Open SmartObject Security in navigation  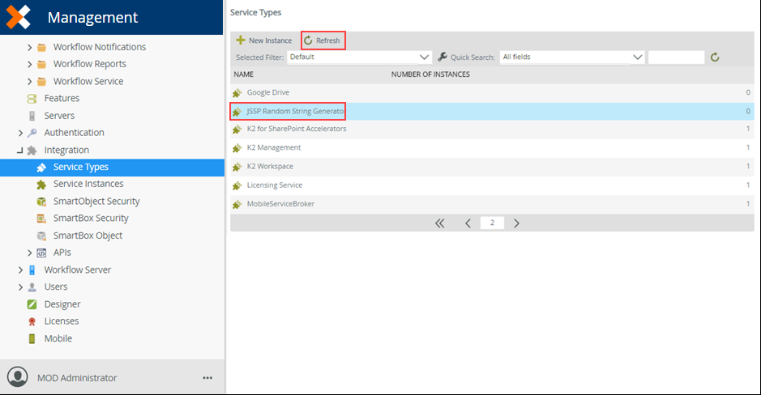point(96,202)
